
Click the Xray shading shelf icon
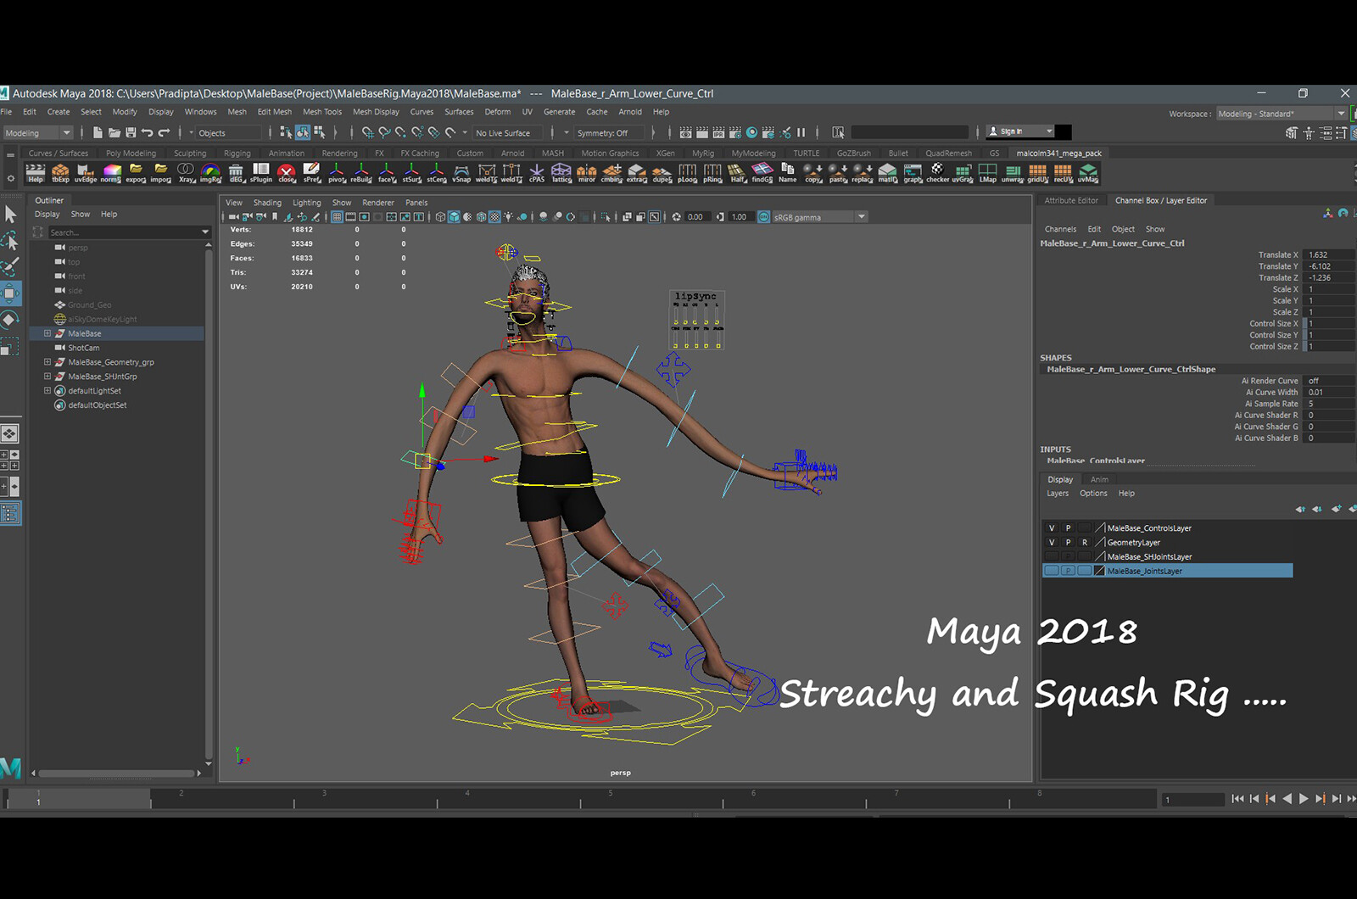tap(185, 174)
